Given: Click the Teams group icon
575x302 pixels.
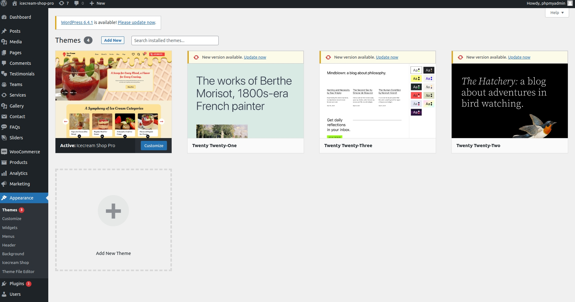Looking at the screenshot, I should [x=4, y=84].
